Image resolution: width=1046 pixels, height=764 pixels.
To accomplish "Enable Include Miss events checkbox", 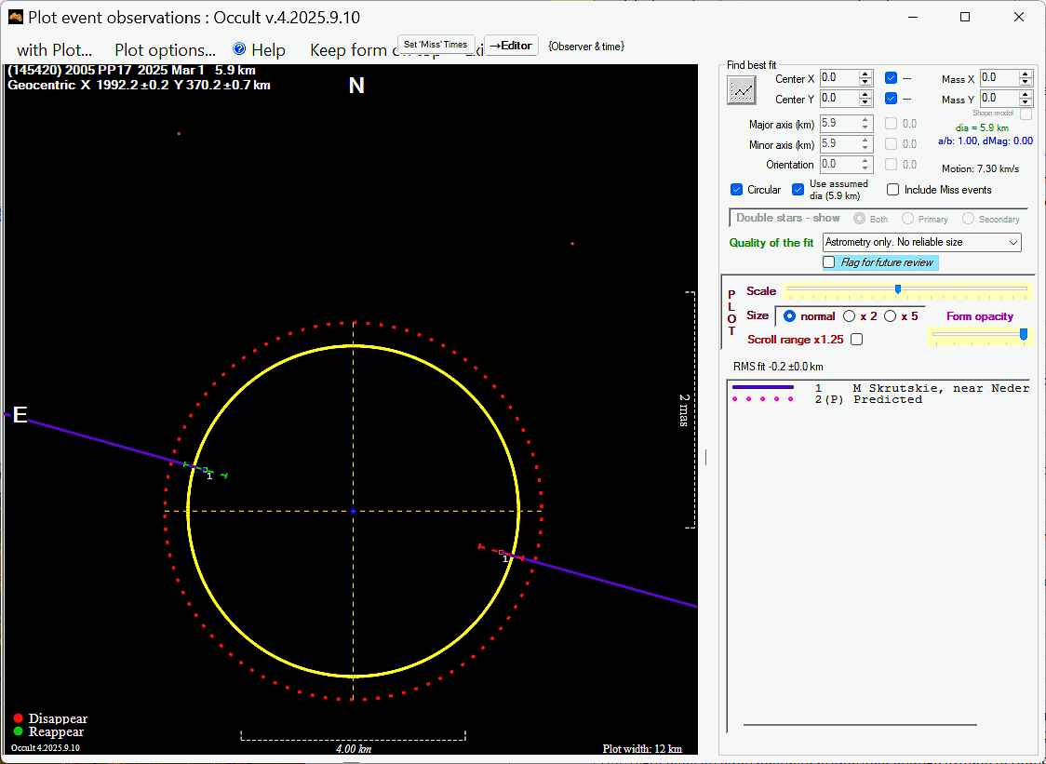I will tap(893, 190).
